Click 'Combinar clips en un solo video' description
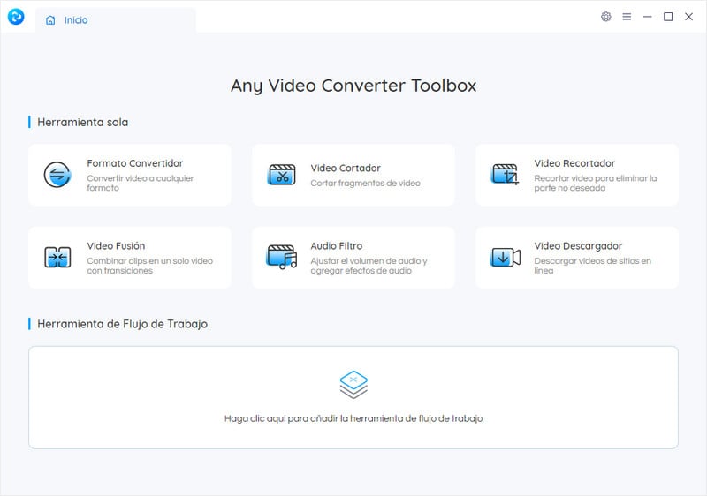Screen dimensions: 707x496 (149, 266)
